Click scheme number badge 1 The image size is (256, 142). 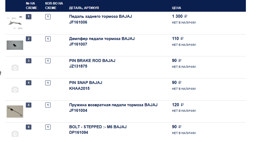point(28,17)
